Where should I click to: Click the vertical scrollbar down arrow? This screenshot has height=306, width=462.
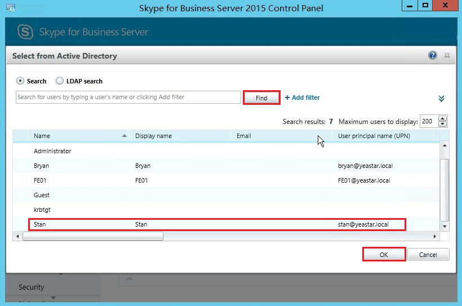(x=445, y=227)
